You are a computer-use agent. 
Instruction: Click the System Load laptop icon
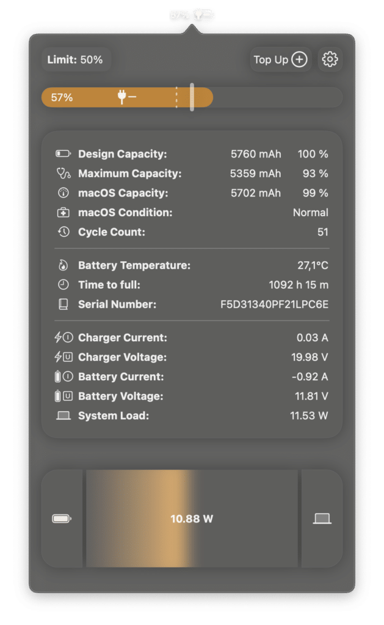(63, 416)
